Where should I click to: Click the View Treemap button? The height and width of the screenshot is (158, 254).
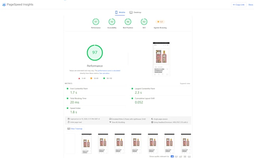pos(75,128)
